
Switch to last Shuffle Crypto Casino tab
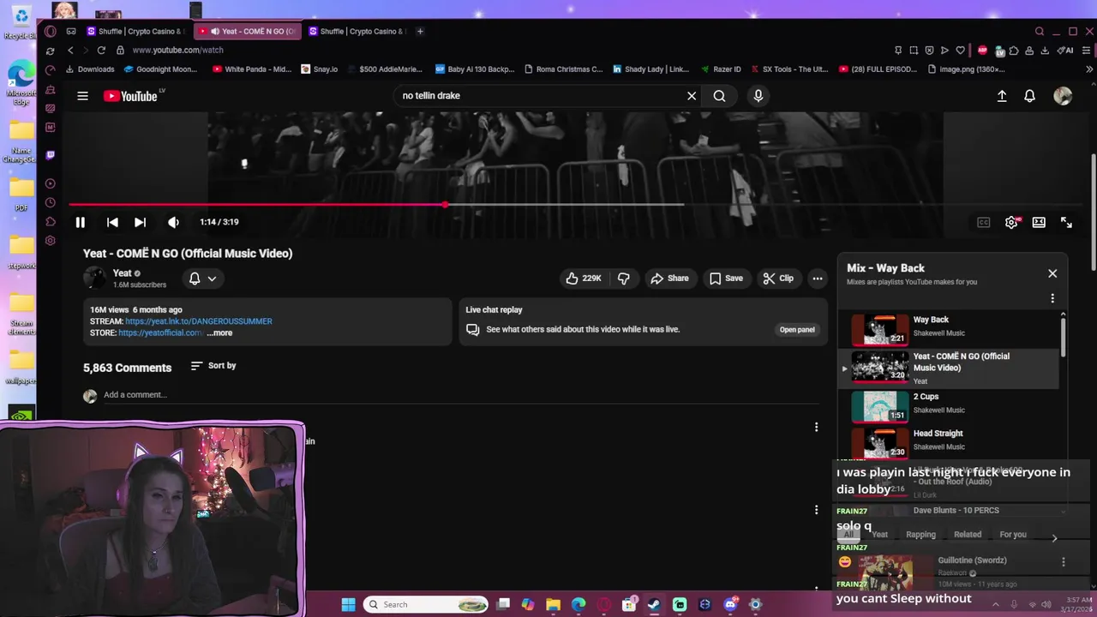point(357,32)
